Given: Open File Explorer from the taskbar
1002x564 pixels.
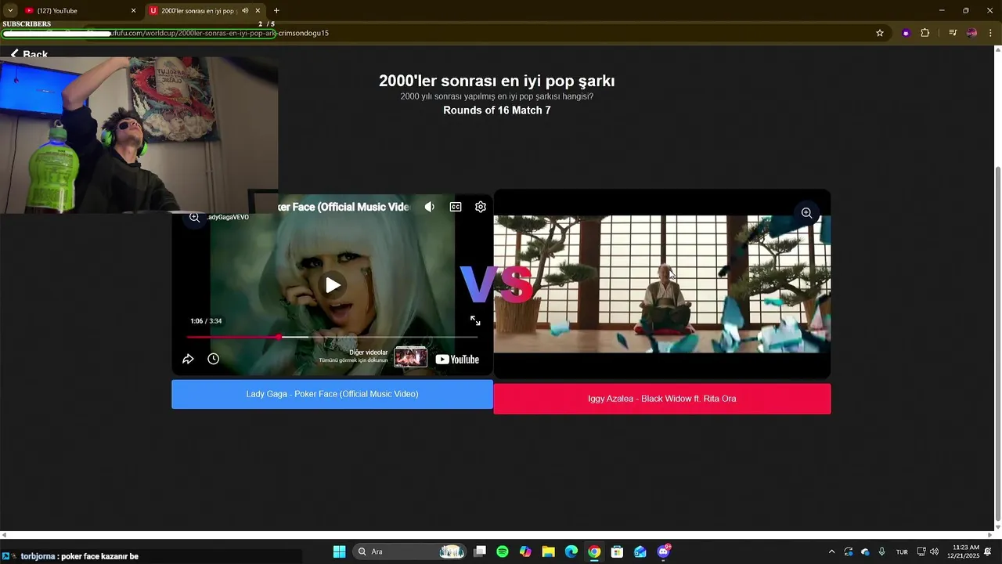Looking at the screenshot, I should click(548, 551).
